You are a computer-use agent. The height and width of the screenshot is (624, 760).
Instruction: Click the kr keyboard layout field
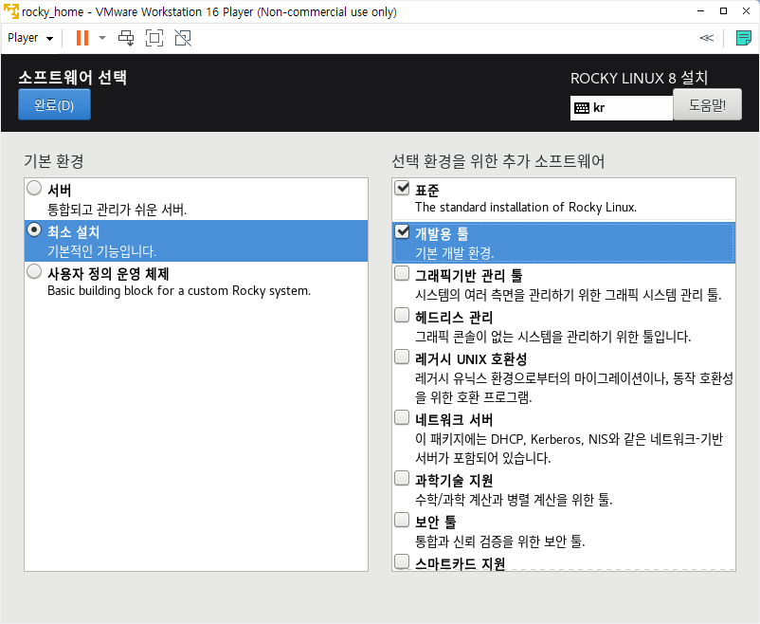(x=622, y=108)
